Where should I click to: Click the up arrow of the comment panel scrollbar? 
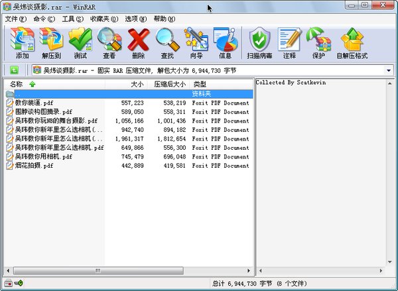click(389, 84)
